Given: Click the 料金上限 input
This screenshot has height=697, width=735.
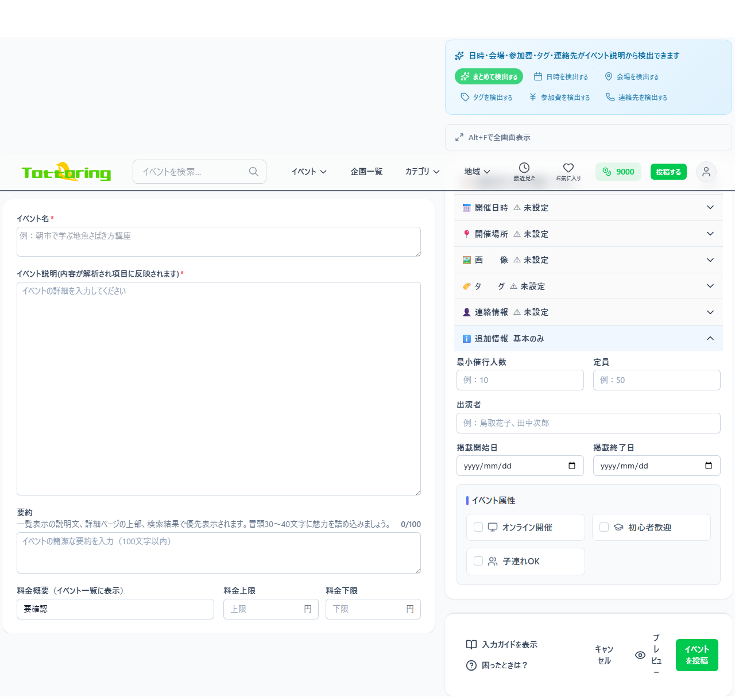Looking at the screenshot, I should coord(271,609).
